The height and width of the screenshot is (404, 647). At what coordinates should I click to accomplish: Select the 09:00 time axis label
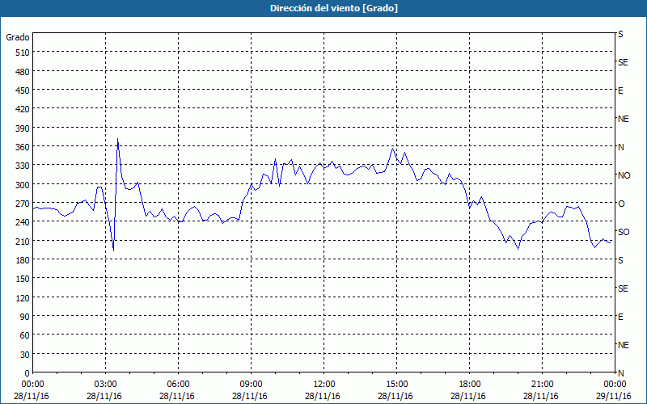[251, 385]
